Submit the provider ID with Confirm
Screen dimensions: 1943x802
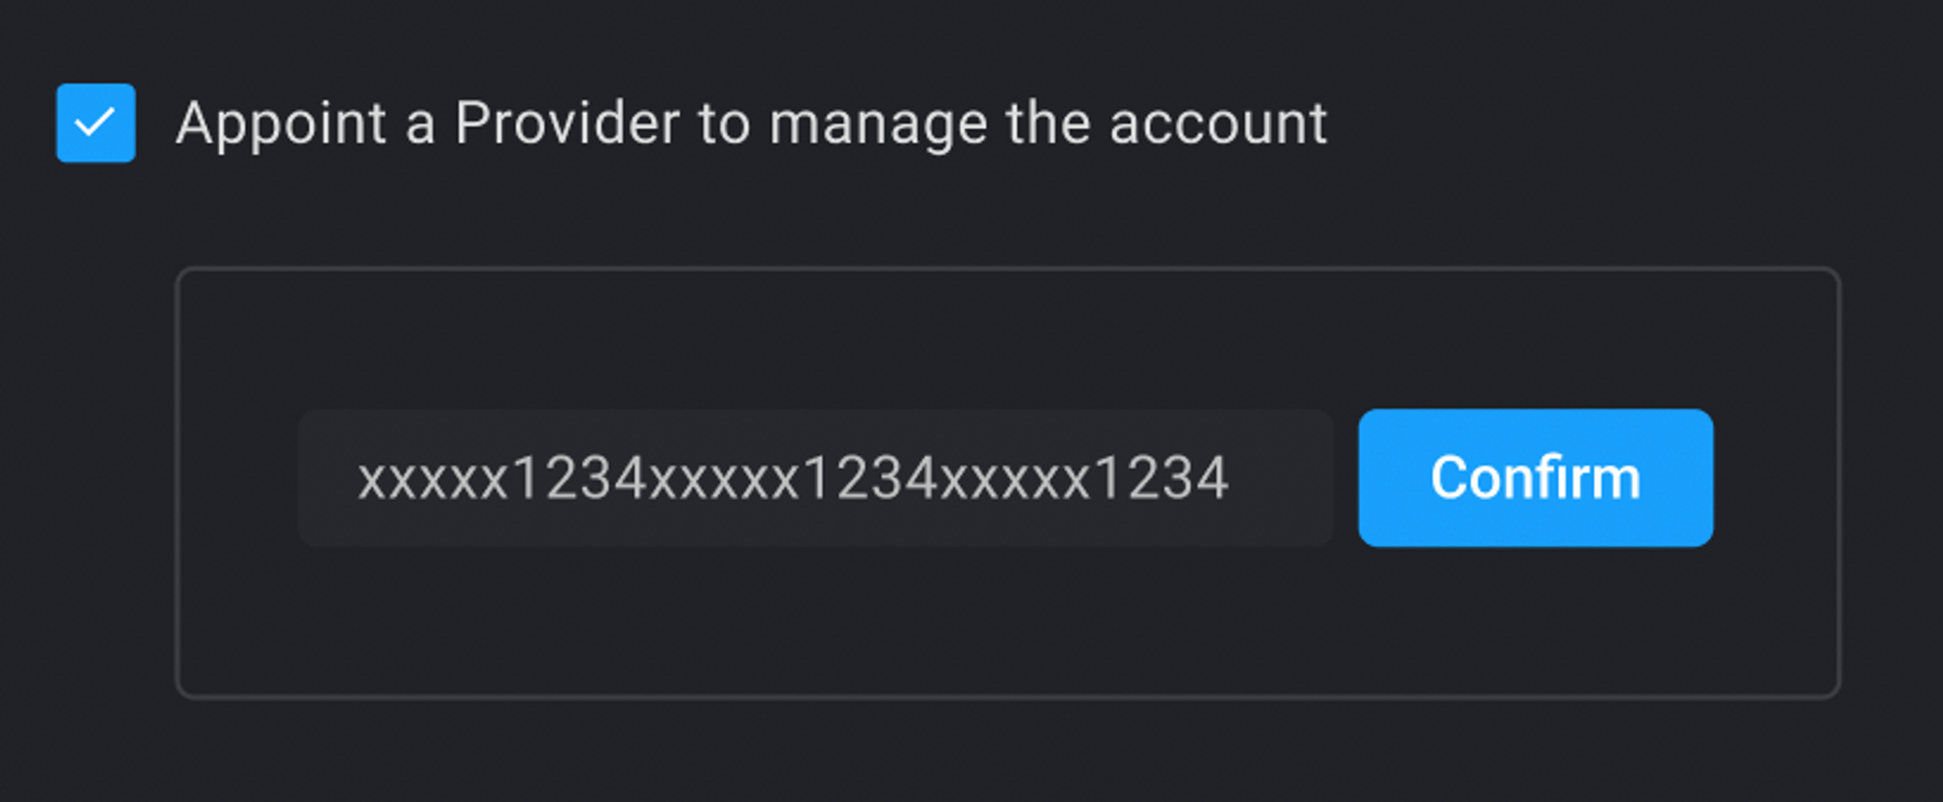tap(1535, 478)
